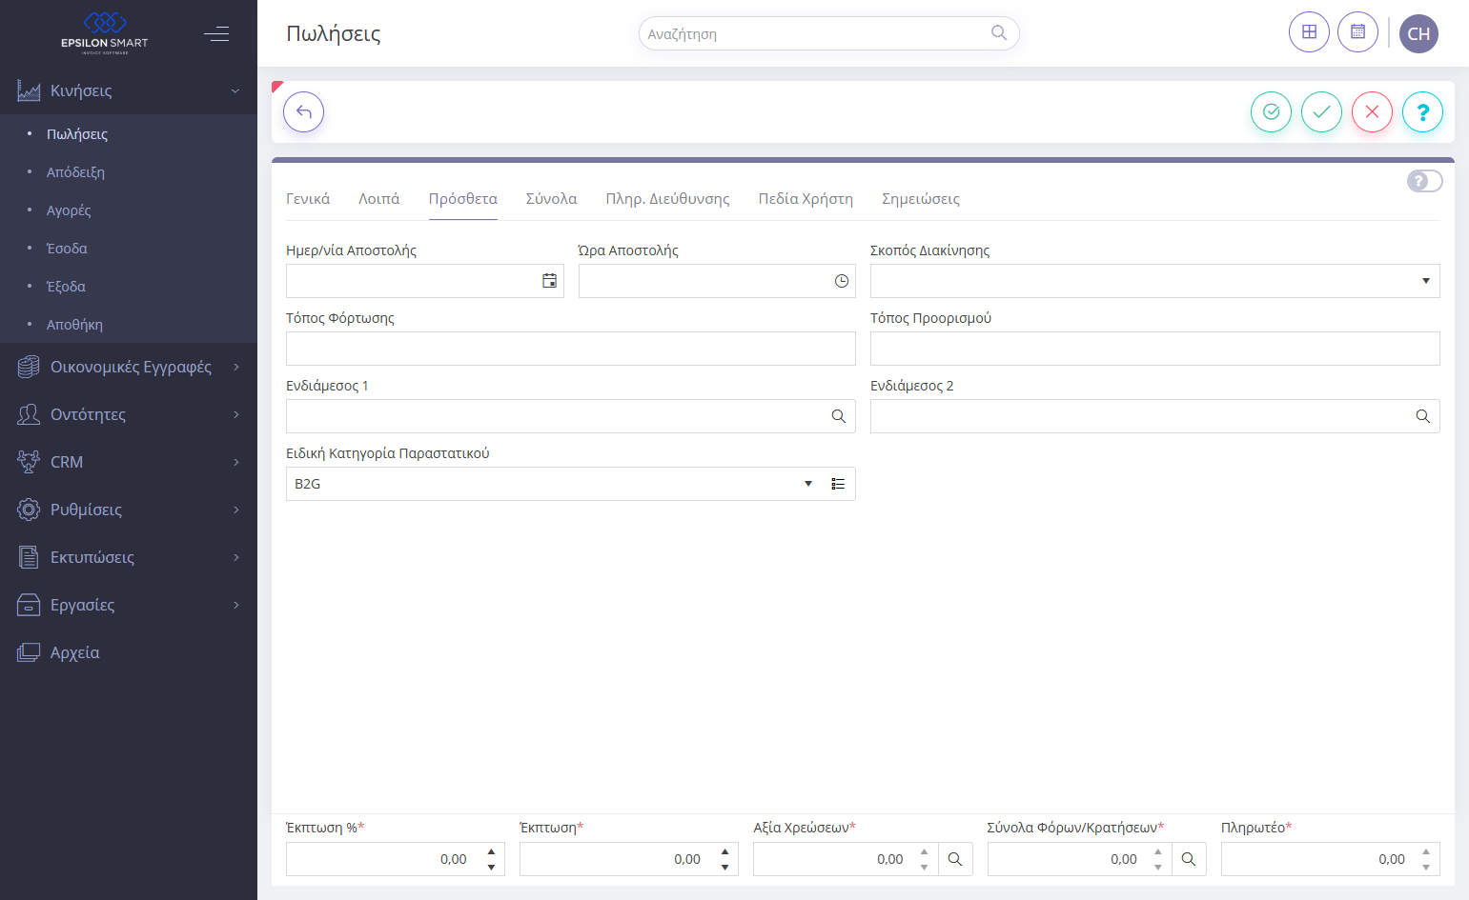Go to Έσοδα in the sidebar
Viewport: 1469px width, 900px height.
coord(67,249)
